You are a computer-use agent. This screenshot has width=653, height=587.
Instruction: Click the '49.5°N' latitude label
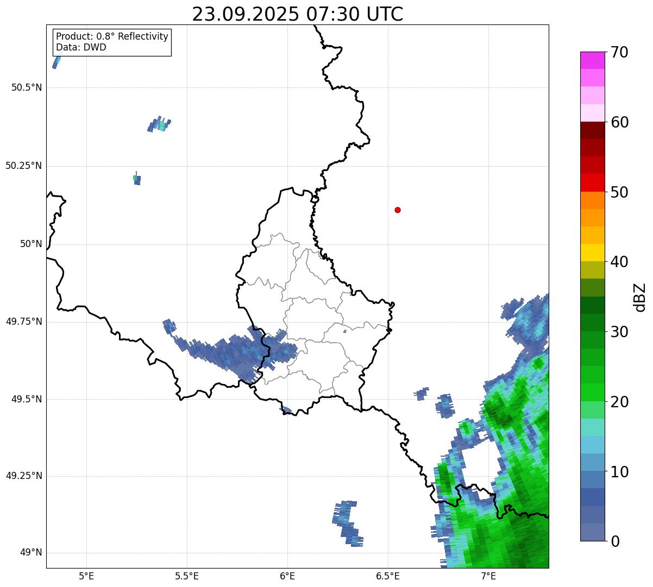pyautogui.click(x=27, y=399)
